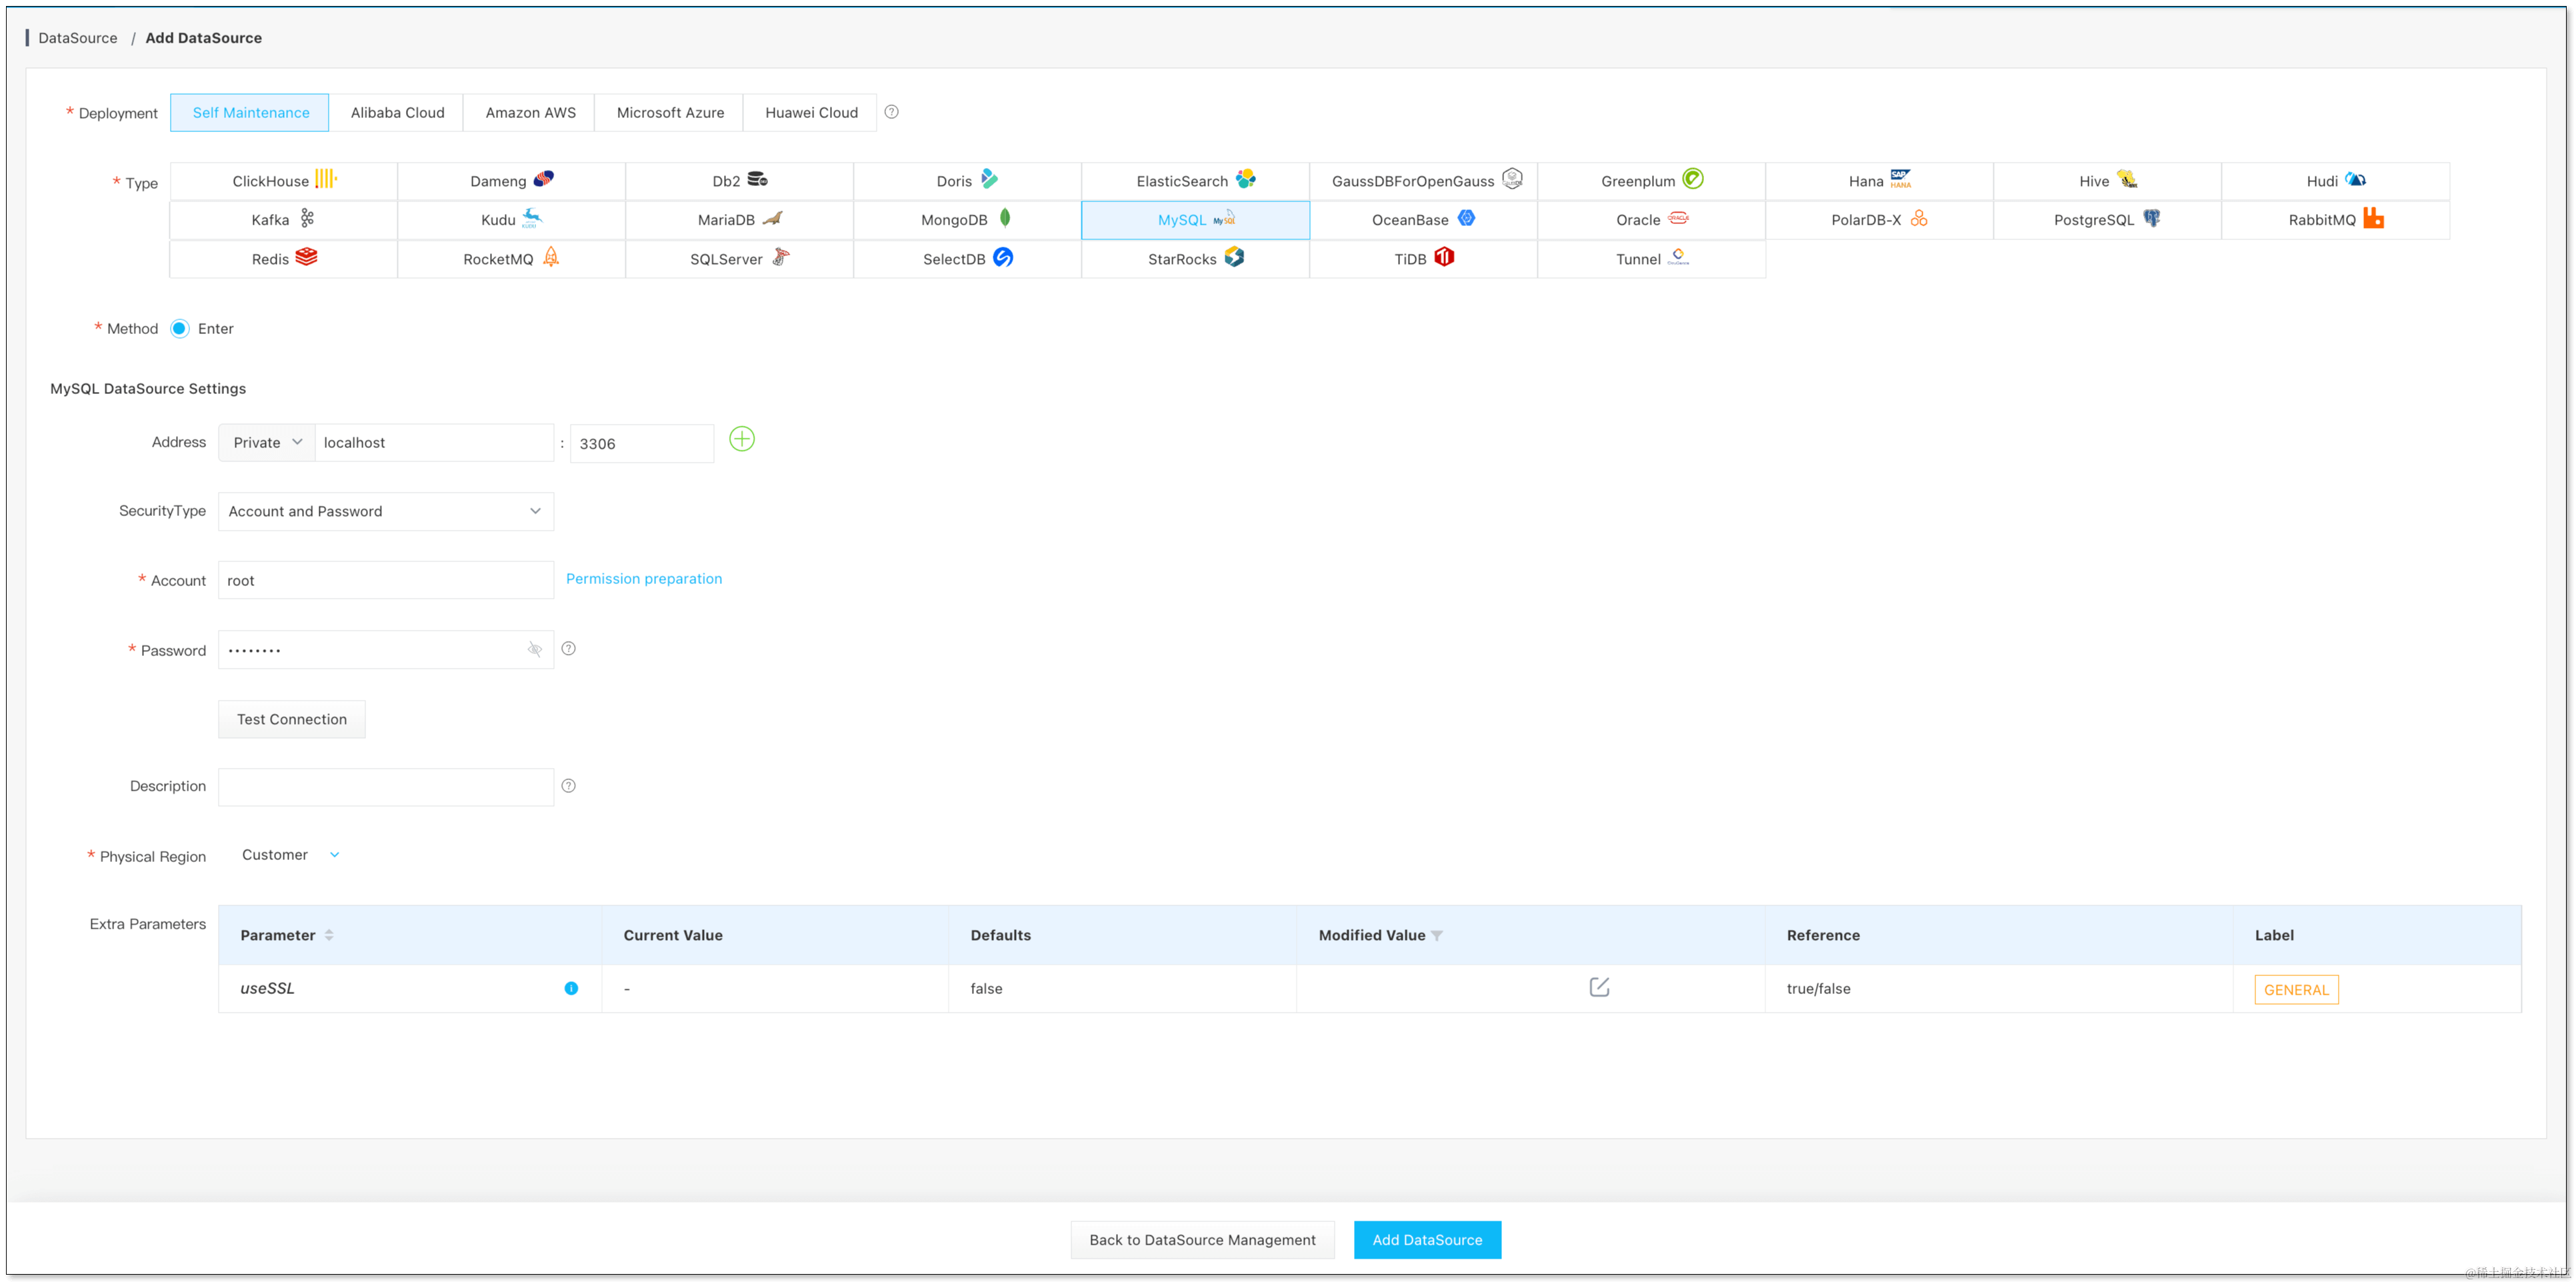Click help icon next to Description field
2576x1284 pixels.
tap(568, 785)
